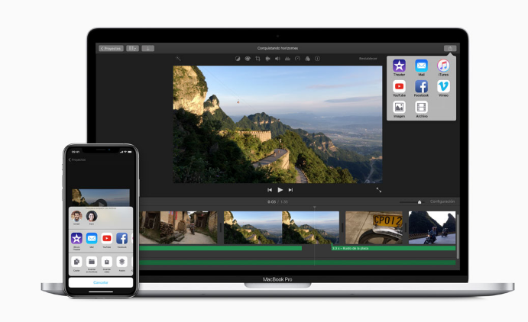Click the import media down-arrow button

147,48
